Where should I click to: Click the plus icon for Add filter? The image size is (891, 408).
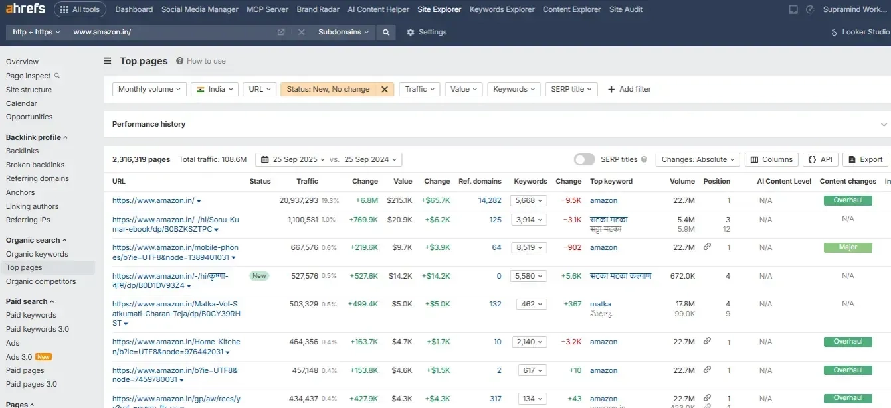pyautogui.click(x=611, y=89)
